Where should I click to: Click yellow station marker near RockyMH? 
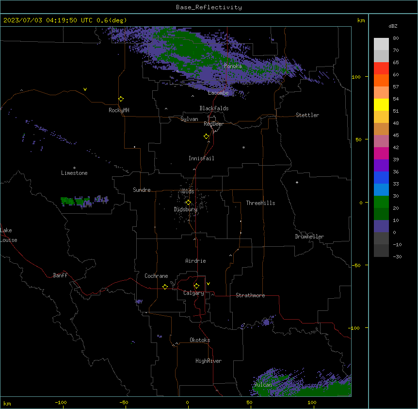click(x=121, y=99)
